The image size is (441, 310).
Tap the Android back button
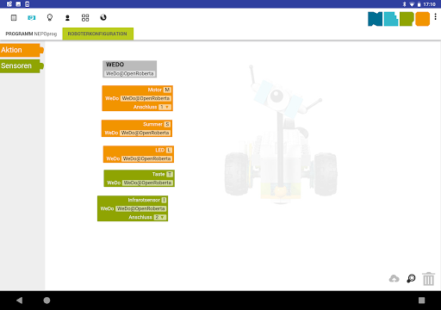(19, 301)
